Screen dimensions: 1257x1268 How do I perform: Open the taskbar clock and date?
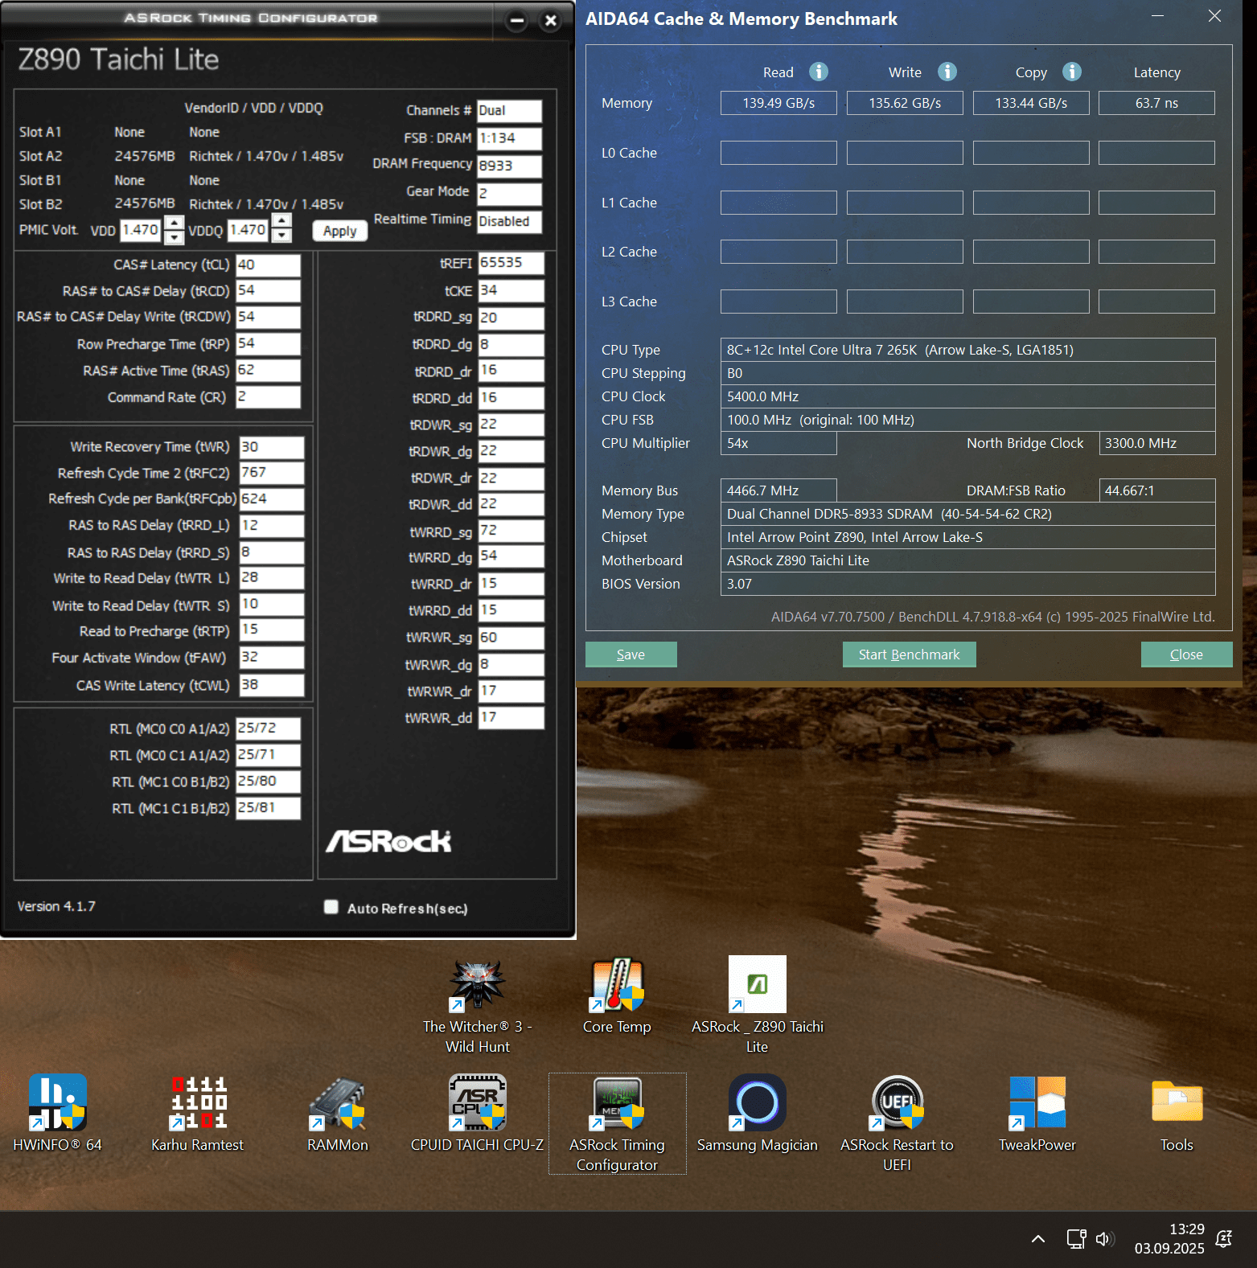point(1169,1239)
